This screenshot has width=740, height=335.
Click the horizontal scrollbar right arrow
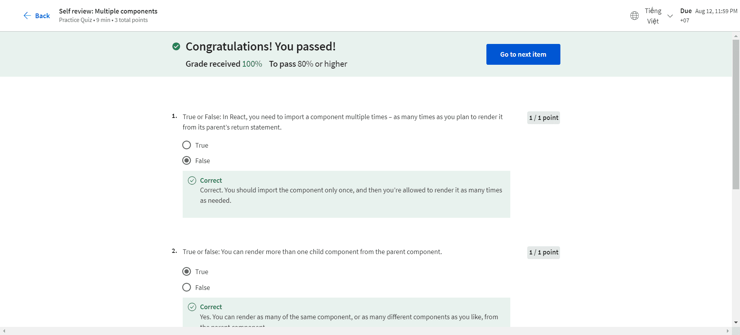pyautogui.click(x=728, y=331)
